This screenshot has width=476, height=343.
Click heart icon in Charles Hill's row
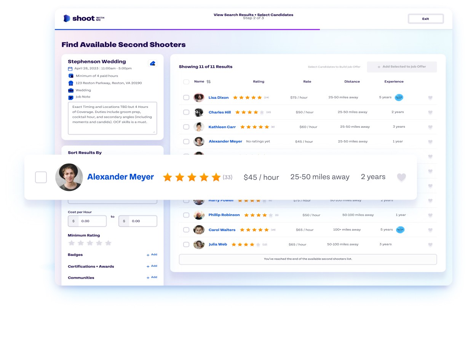click(x=430, y=112)
